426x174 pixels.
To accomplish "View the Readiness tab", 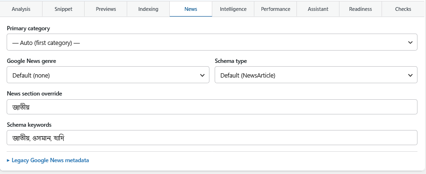I will pyautogui.click(x=361, y=9).
